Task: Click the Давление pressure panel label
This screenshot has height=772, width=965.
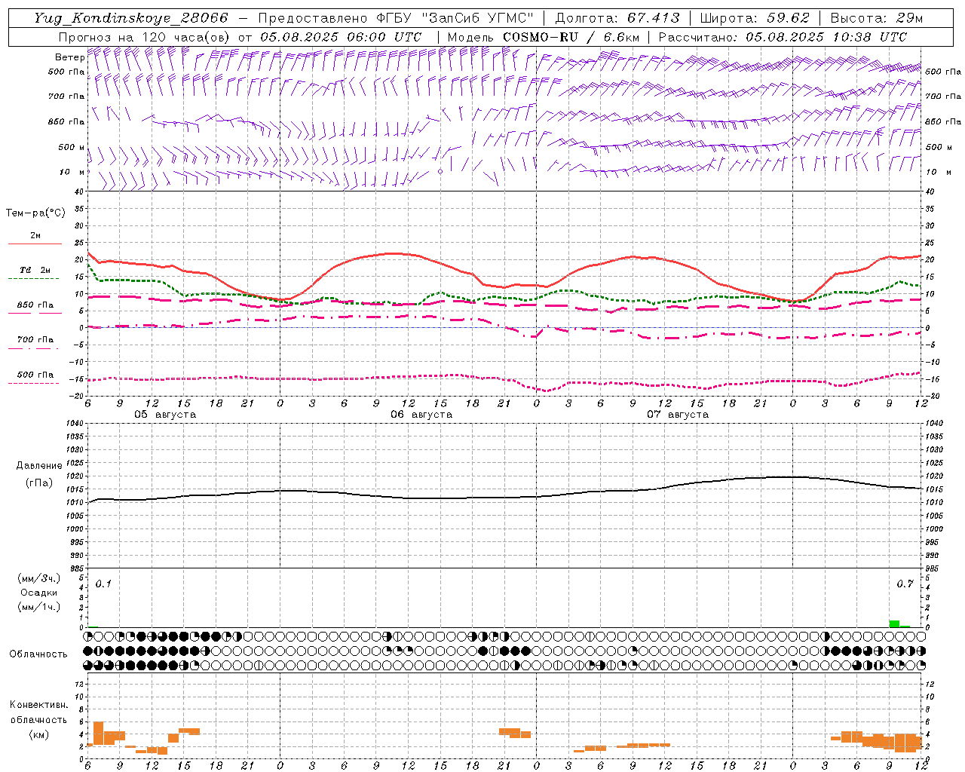Action: [38, 466]
